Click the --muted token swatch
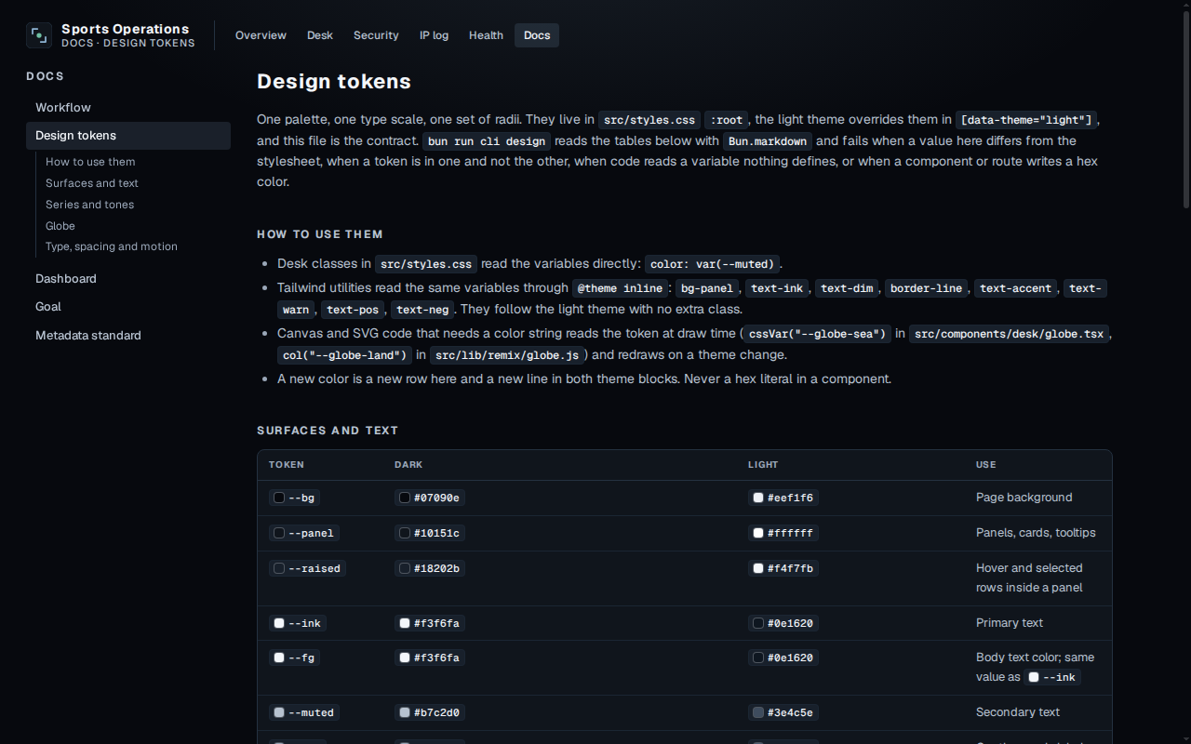1191x744 pixels. point(279,712)
